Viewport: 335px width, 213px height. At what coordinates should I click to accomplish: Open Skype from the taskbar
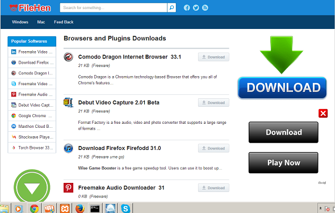tap(125, 208)
